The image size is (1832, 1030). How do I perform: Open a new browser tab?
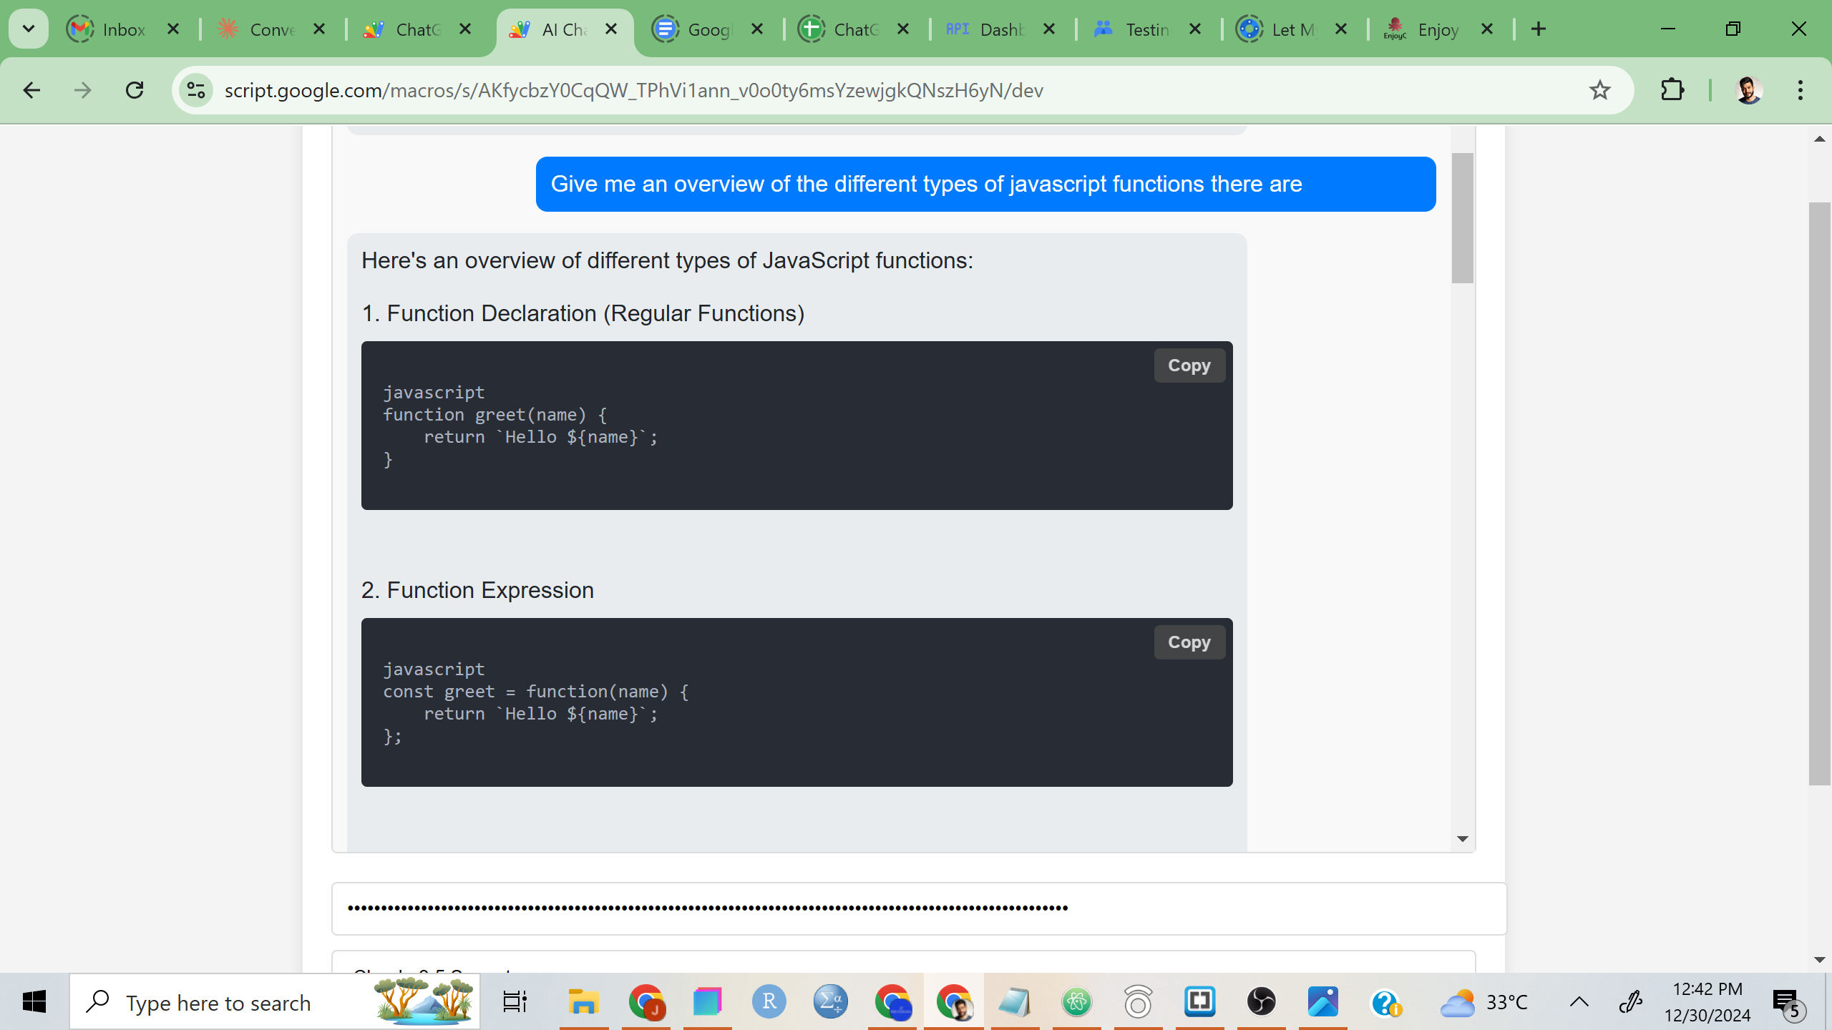point(1539,29)
